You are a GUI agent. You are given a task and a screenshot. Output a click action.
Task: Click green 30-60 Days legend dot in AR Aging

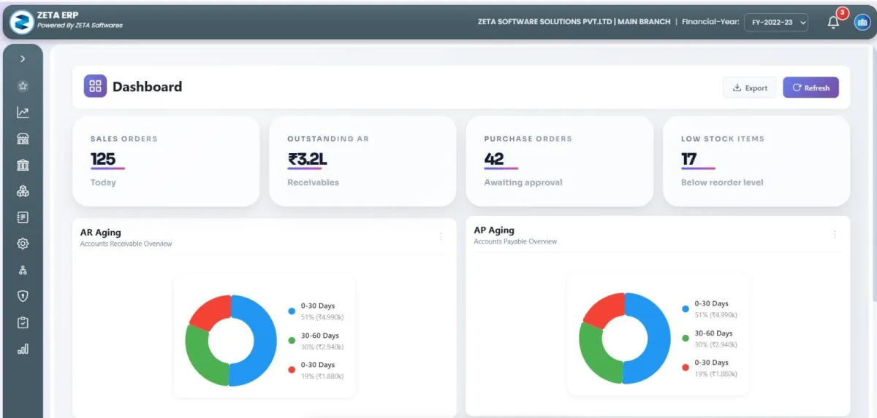[292, 341]
